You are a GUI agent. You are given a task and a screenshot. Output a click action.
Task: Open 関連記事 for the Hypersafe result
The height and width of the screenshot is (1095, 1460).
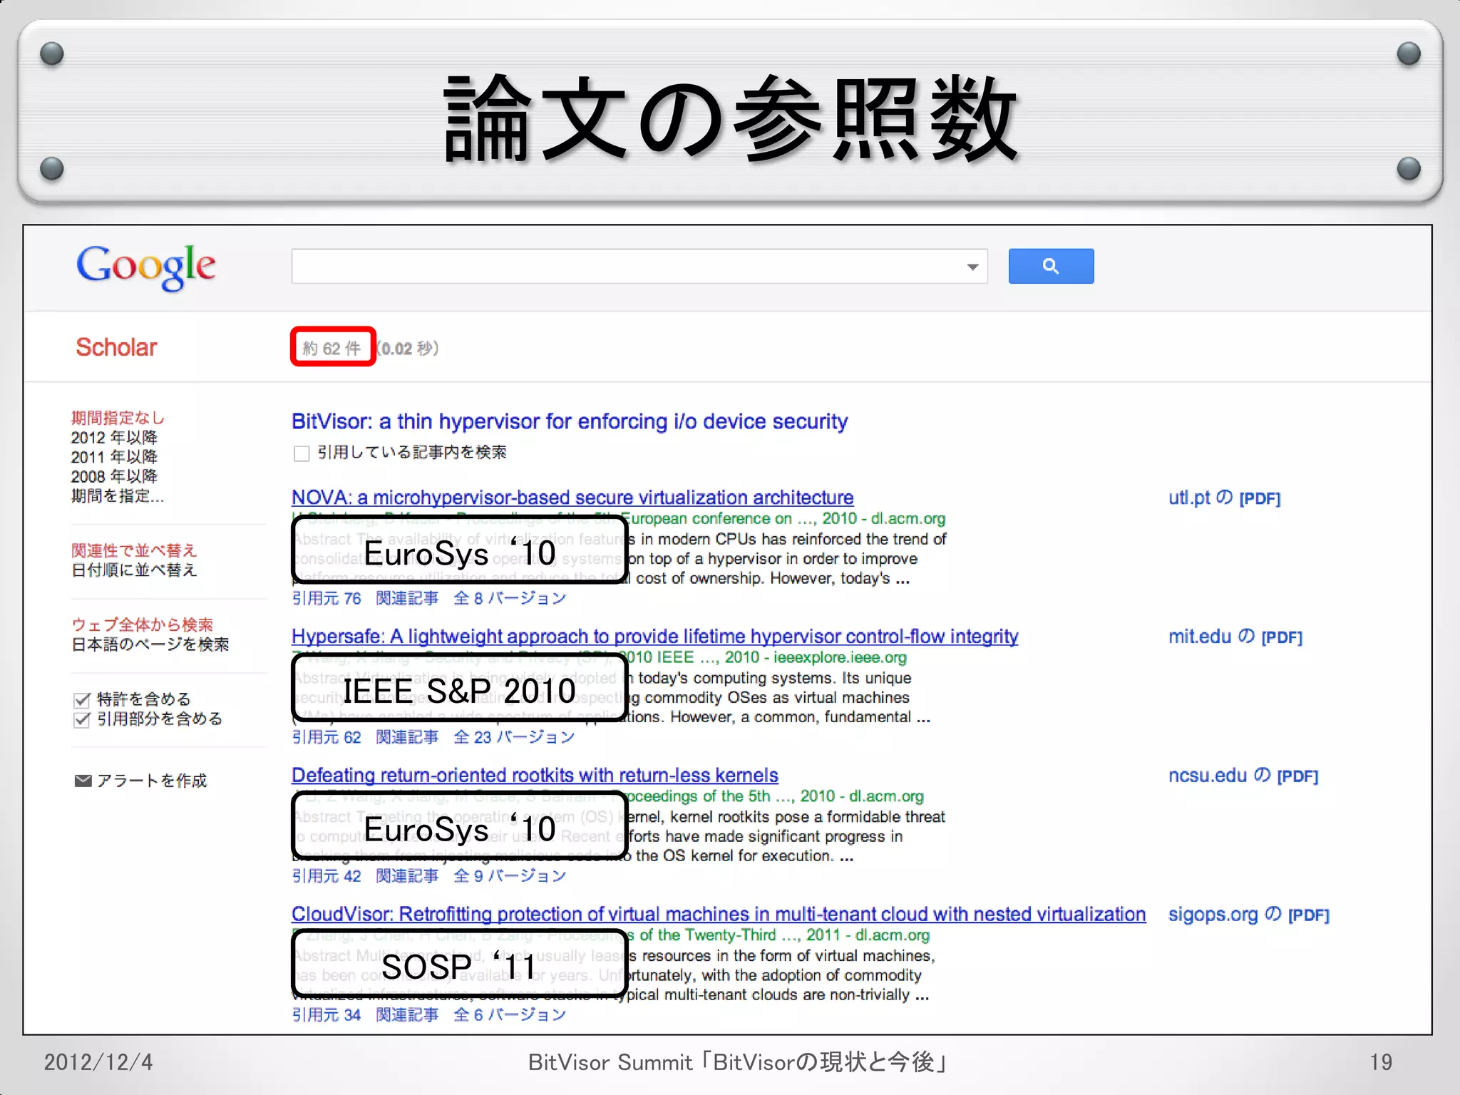[407, 737]
